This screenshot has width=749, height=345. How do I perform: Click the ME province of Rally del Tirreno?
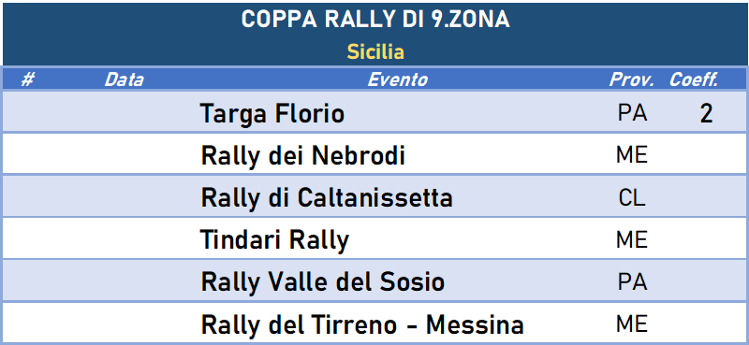pyautogui.click(x=632, y=324)
